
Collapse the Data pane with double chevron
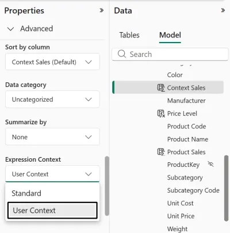click(x=223, y=10)
